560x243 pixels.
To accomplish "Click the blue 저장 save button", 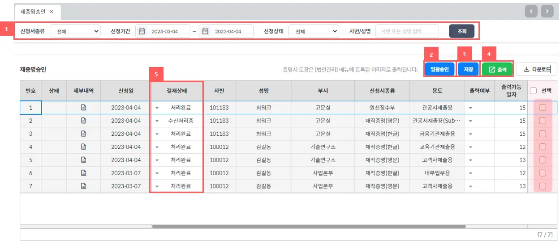I will [468, 69].
